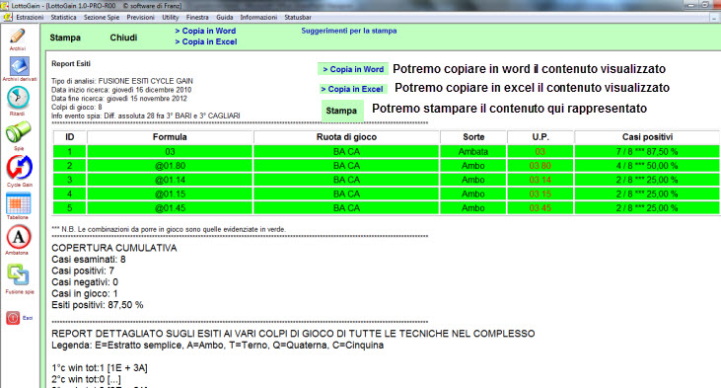Click the Chiudi button
The height and width of the screenshot is (388, 721).
pos(123,38)
